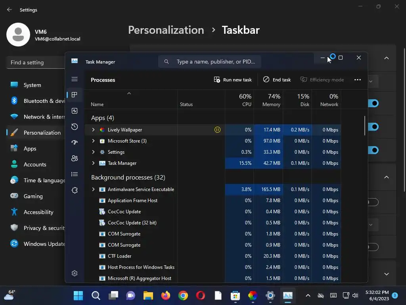
Task: Select CocCoc Update (32 bit) process
Action: pyautogui.click(x=213, y=223)
